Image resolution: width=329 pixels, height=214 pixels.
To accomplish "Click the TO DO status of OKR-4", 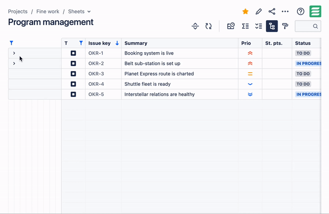I will (x=303, y=84).
